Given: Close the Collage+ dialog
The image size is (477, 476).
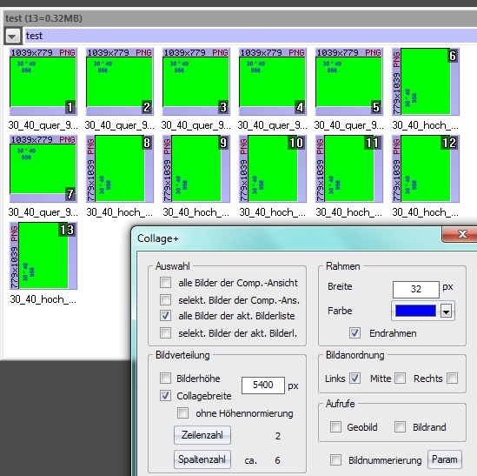Looking at the screenshot, I should tap(461, 234).
